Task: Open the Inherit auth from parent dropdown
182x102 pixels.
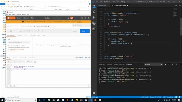Action: 19,42
